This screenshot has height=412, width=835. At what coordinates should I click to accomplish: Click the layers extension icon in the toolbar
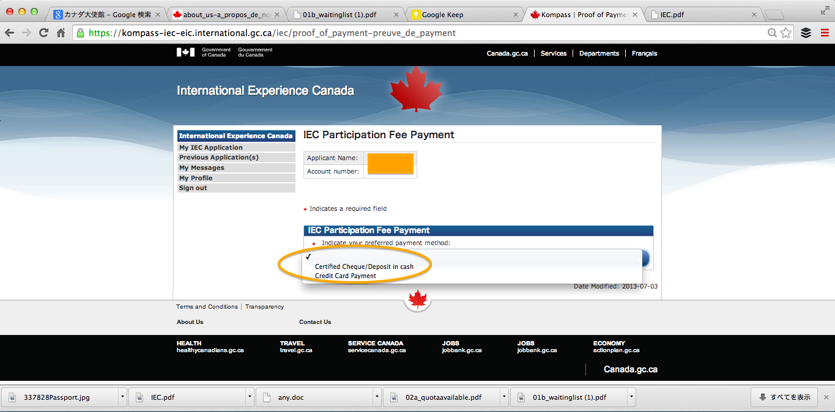tap(806, 33)
